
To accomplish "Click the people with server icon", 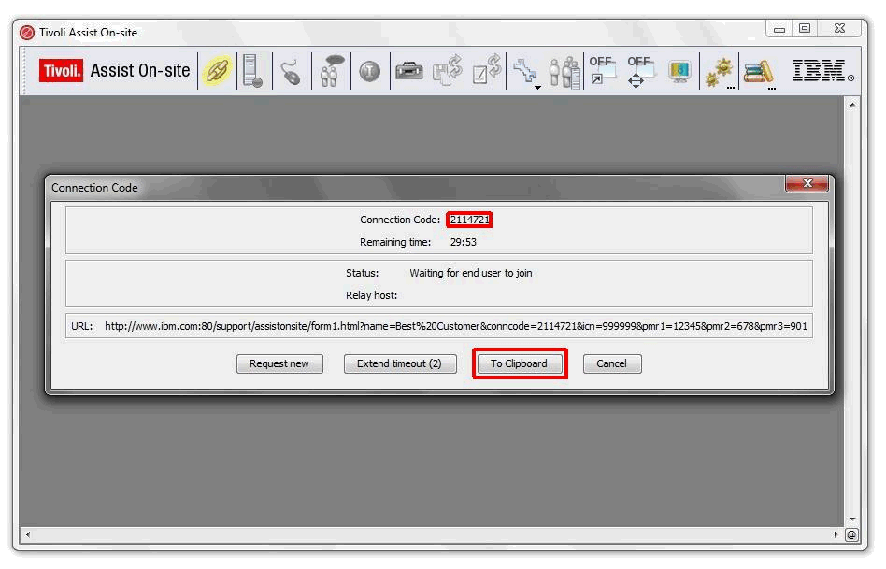I will point(564,72).
